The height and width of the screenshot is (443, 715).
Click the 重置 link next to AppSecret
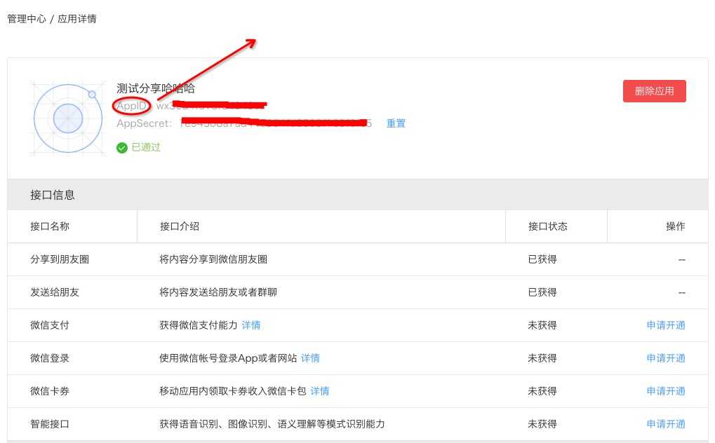(x=396, y=123)
